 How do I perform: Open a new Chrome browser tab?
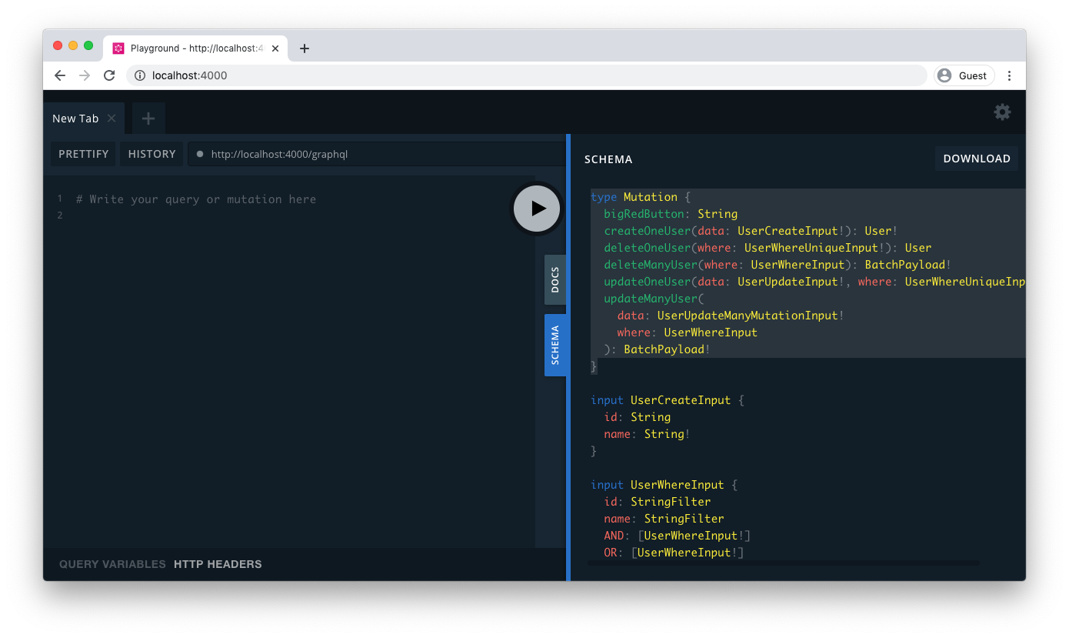pyautogui.click(x=305, y=48)
